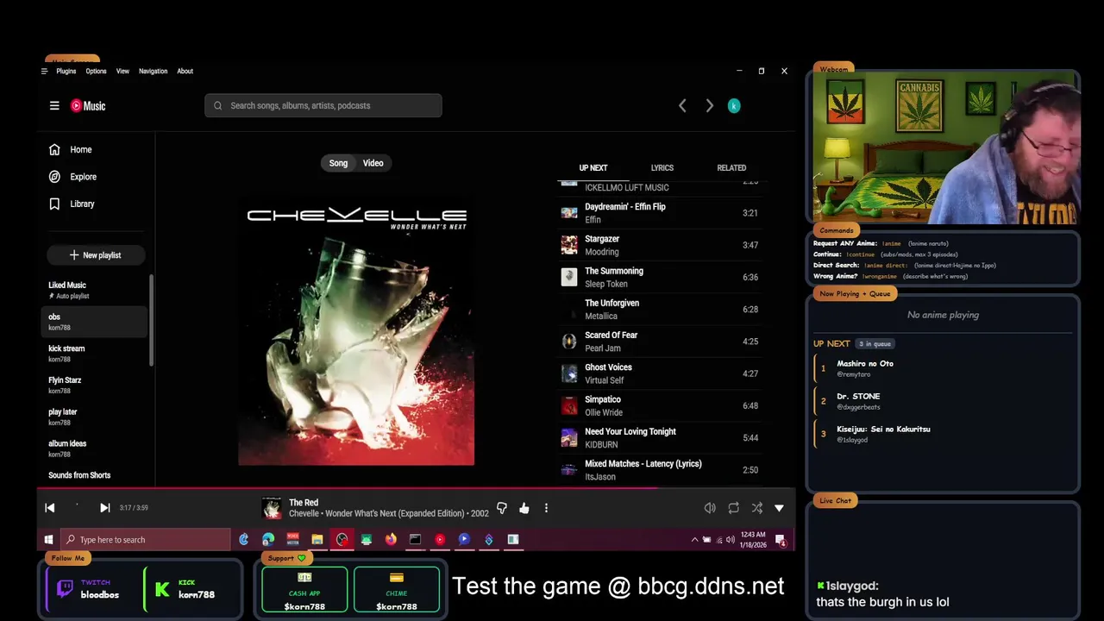Click the taskbar clock showing 12:43 AM
This screenshot has height=621, width=1104.
point(753,540)
